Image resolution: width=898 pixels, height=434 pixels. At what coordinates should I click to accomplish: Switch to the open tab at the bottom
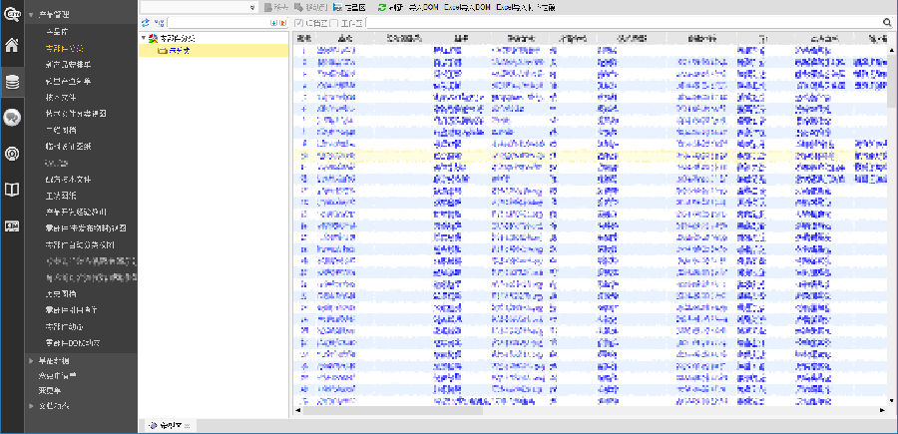pyautogui.click(x=170, y=425)
